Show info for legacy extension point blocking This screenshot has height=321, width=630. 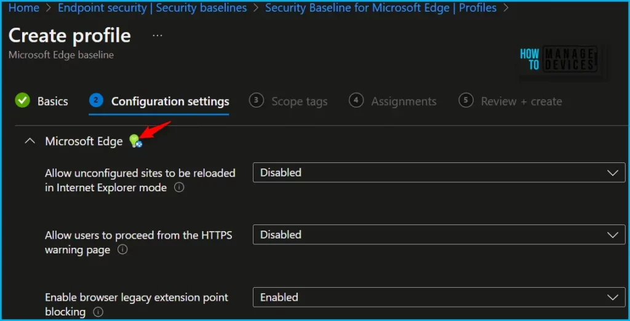click(98, 312)
